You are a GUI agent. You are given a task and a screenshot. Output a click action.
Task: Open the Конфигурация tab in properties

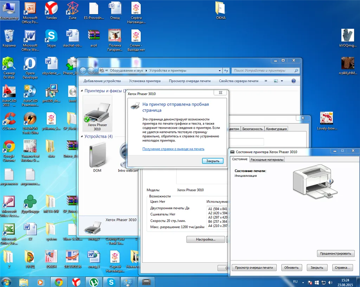(x=276, y=129)
